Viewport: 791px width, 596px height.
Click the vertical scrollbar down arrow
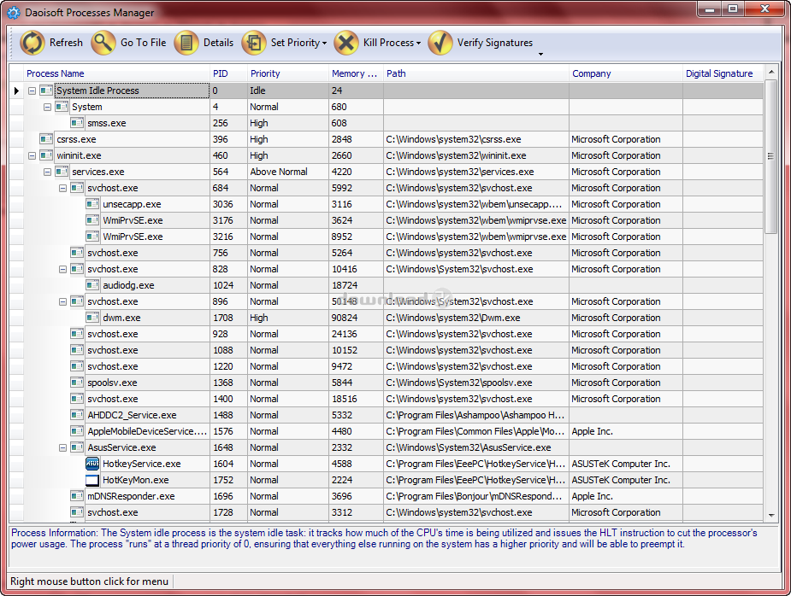(771, 515)
